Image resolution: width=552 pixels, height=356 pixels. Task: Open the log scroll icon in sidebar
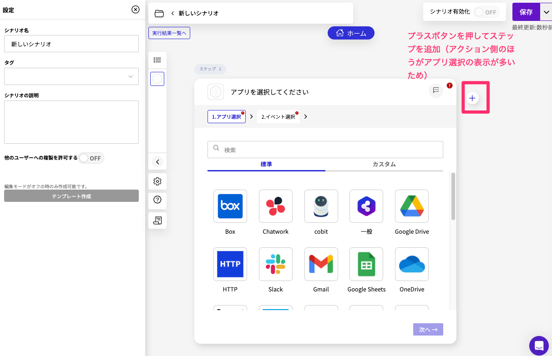click(157, 221)
